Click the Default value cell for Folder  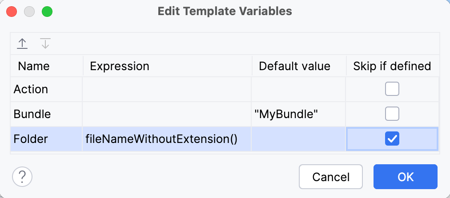(299, 139)
